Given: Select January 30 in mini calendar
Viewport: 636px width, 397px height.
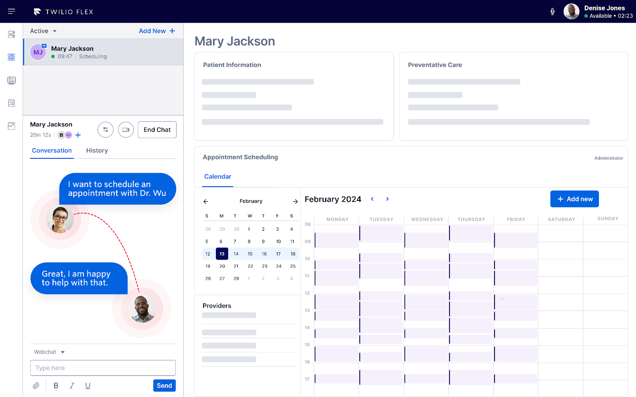Looking at the screenshot, I should [237, 229].
